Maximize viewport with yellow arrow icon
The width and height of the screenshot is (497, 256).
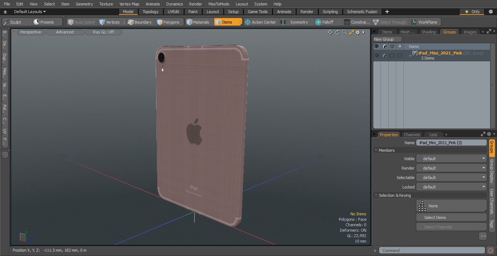351,32
